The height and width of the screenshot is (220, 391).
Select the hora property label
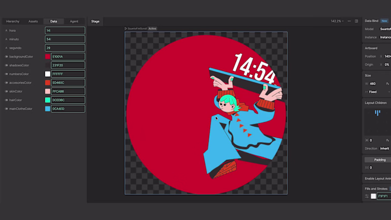tap(13, 30)
